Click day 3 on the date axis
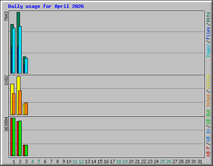The image size is (213, 166). [26, 161]
